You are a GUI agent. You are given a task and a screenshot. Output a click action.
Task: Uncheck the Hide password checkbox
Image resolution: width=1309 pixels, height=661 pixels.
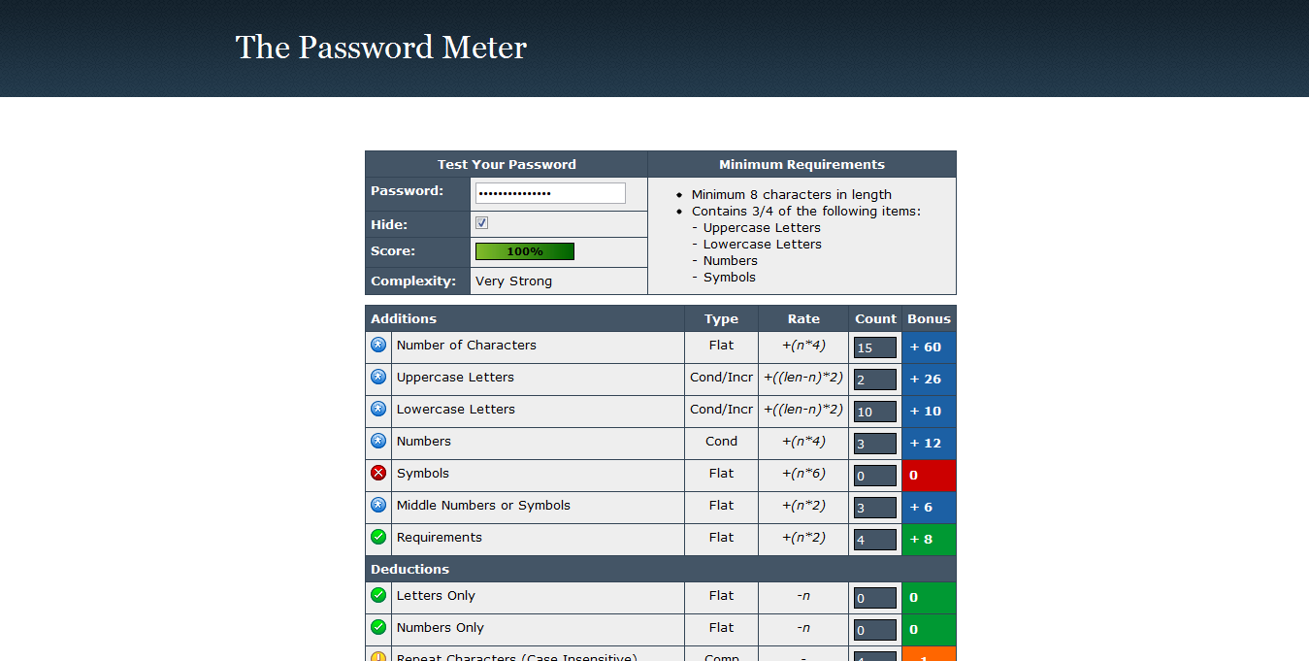[482, 223]
